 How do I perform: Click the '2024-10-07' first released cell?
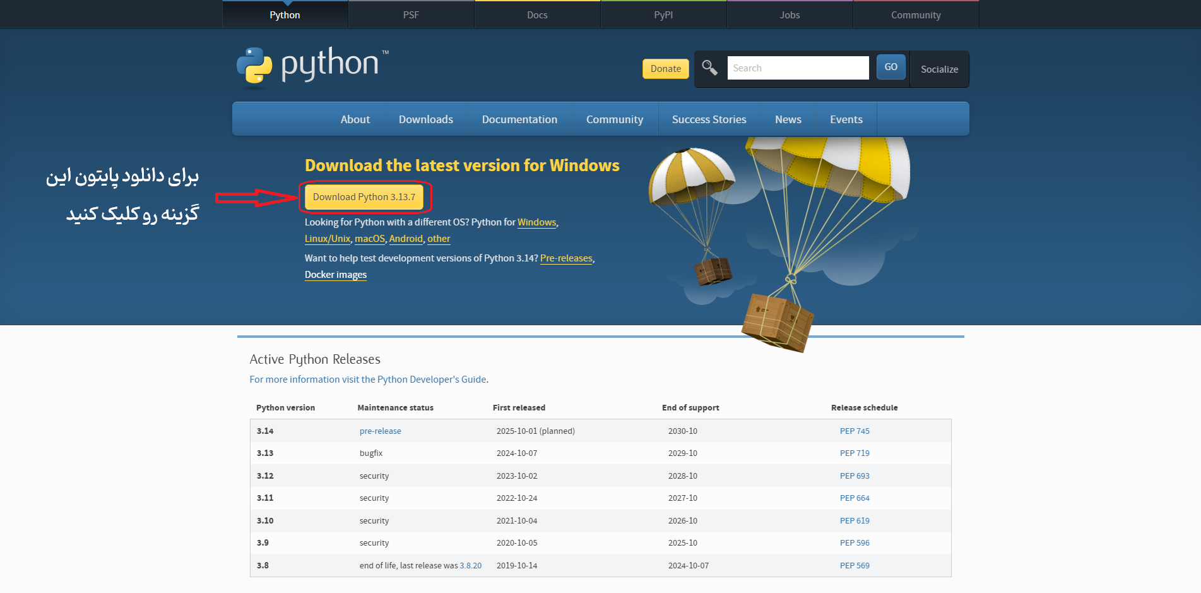coord(517,453)
